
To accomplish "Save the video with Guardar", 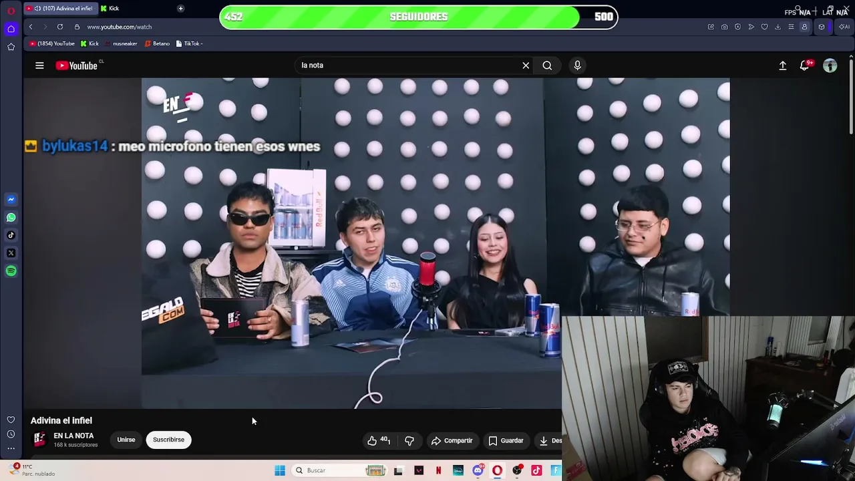I will [506, 440].
